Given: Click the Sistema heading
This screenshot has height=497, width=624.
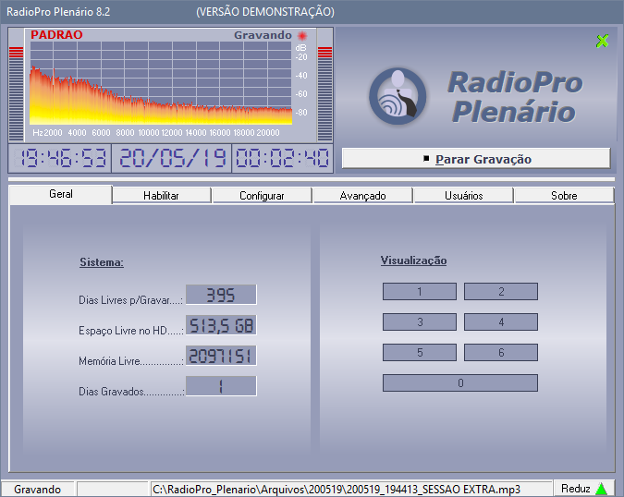Looking at the screenshot, I should coord(102,262).
